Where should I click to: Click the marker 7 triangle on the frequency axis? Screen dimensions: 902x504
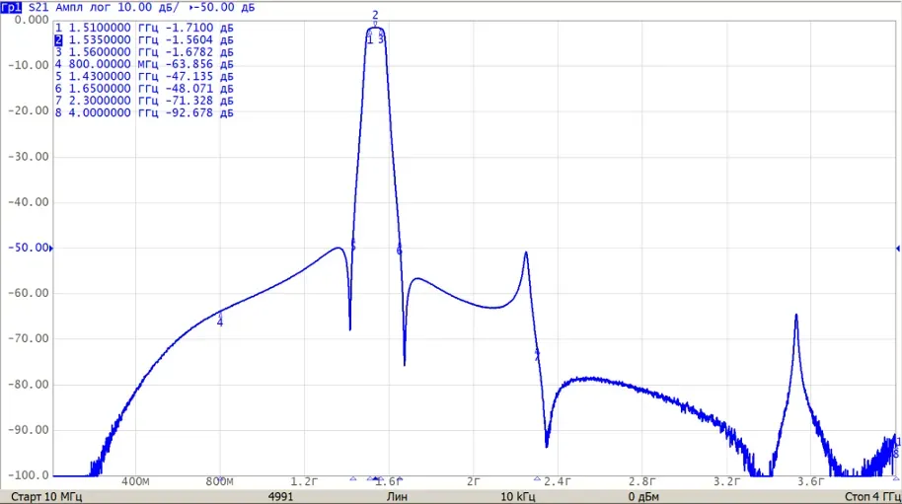tap(537, 478)
